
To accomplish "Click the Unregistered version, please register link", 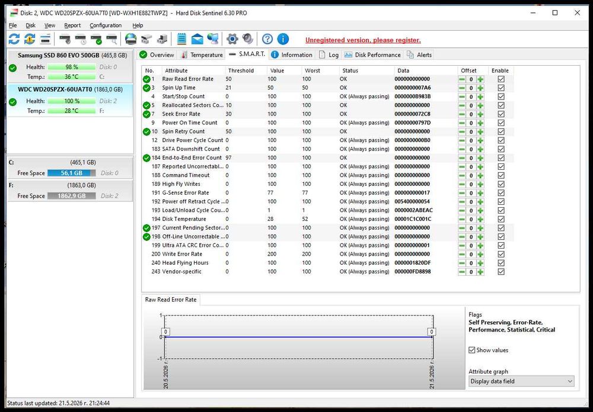I will pyautogui.click(x=363, y=40).
